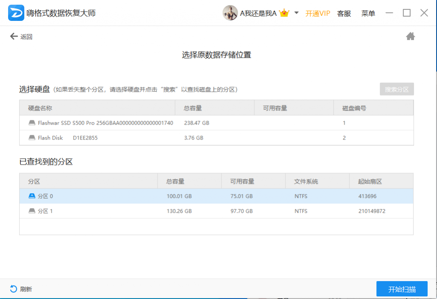Click the 起始扇区 column header
This screenshot has height=299, width=437.
click(x=370, y=181)
